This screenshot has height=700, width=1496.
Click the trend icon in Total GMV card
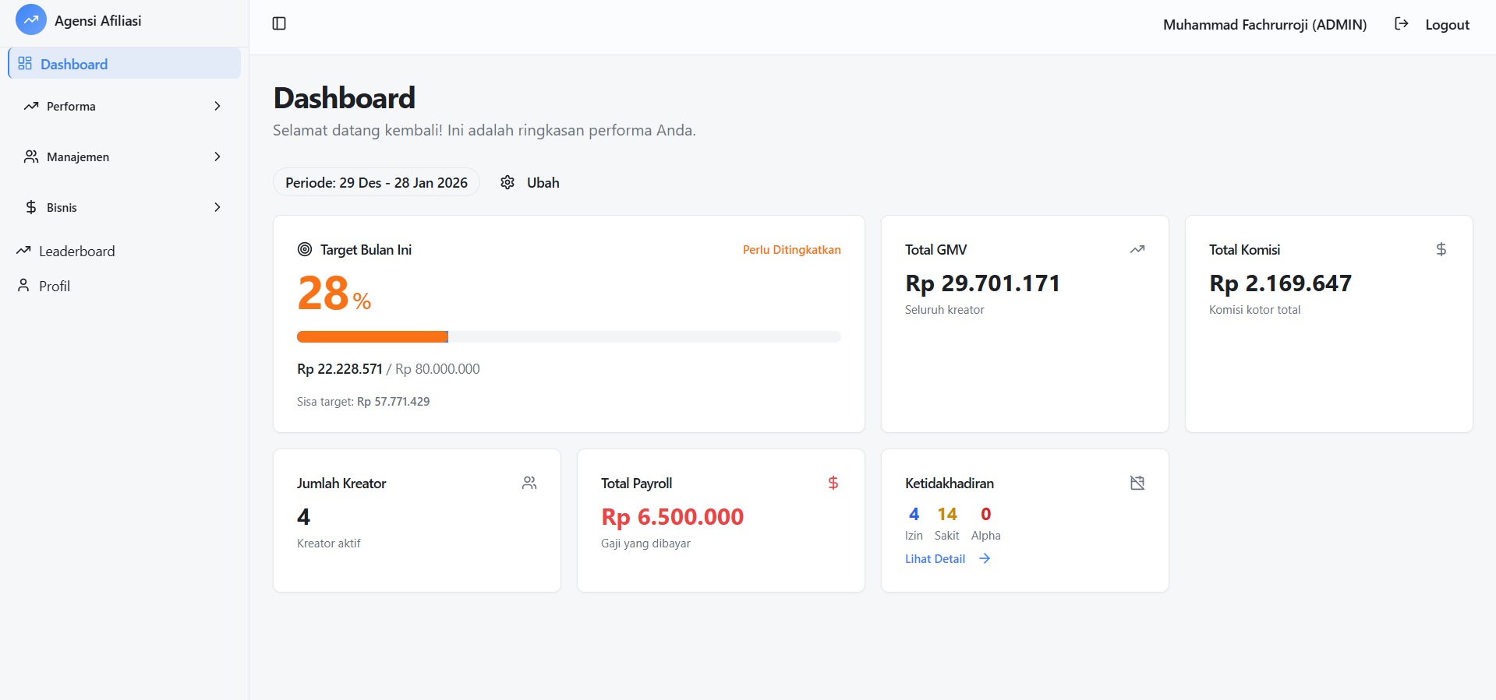click(1137, 249)
